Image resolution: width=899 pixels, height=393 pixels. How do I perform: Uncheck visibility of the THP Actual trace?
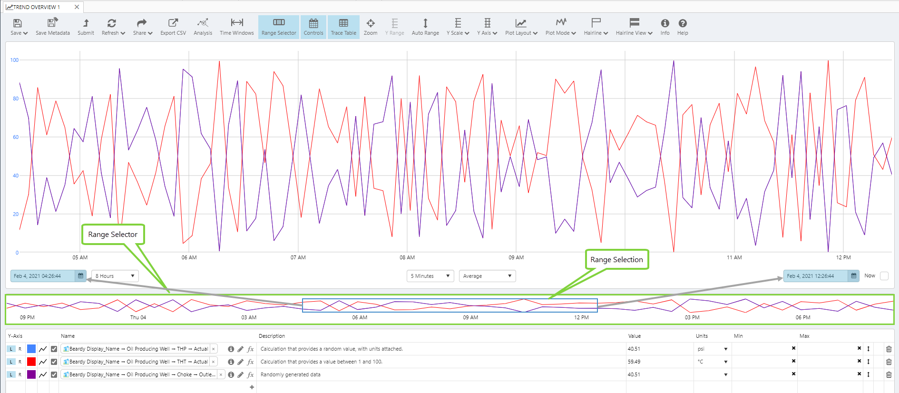point(54,349)
